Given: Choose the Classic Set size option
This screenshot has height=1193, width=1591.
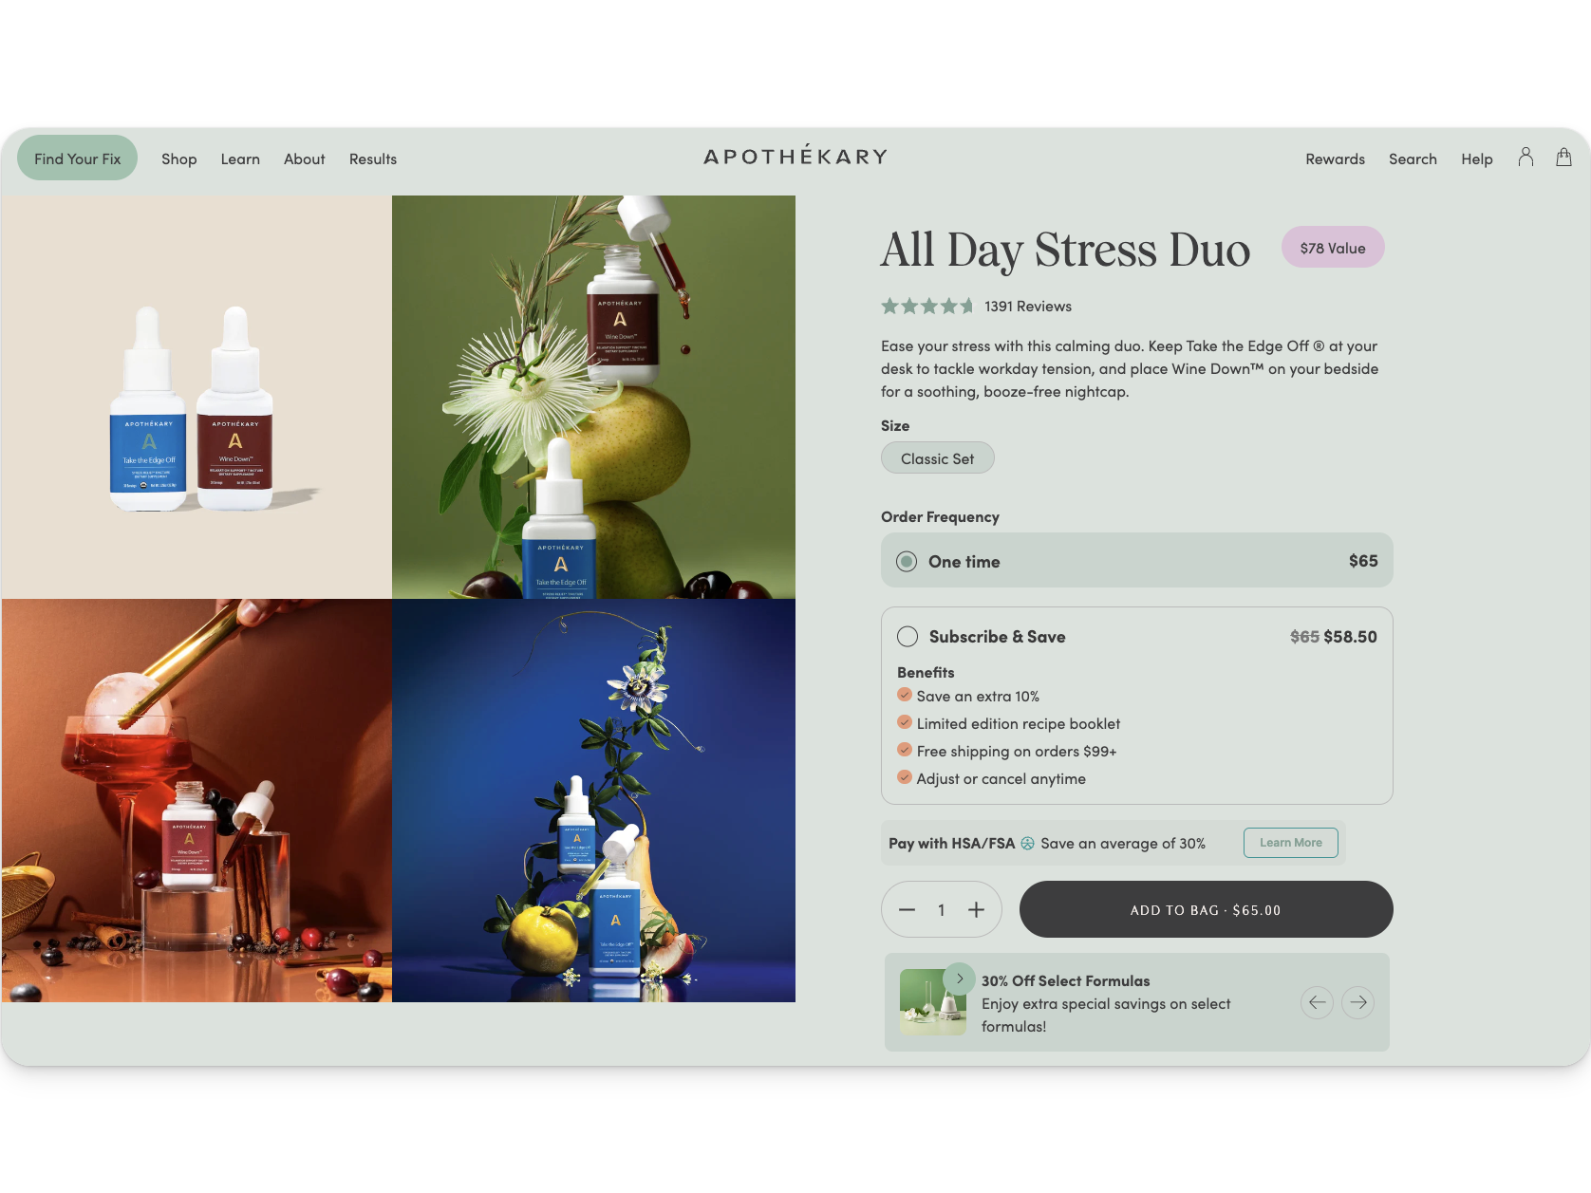Looking at the screenshot, I should [938, 458].
